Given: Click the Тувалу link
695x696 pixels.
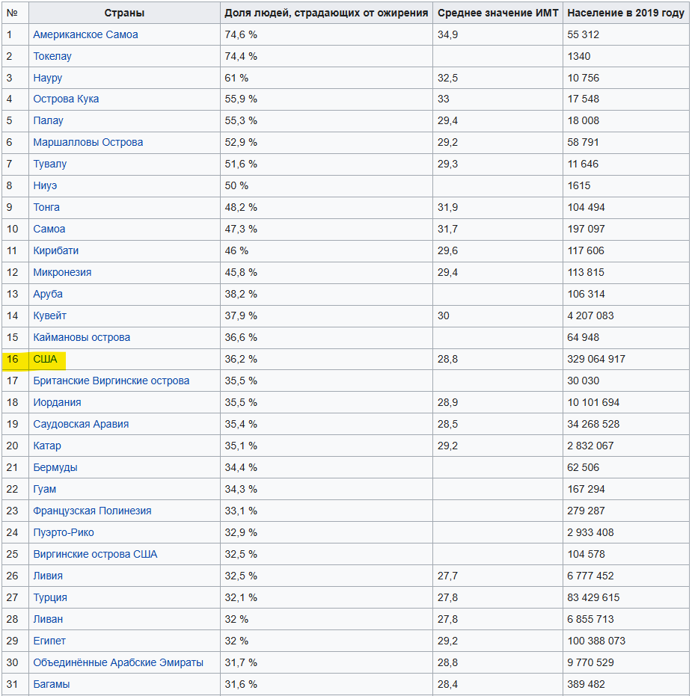Looking at the screenshot, I should click(x=50, y=164).
